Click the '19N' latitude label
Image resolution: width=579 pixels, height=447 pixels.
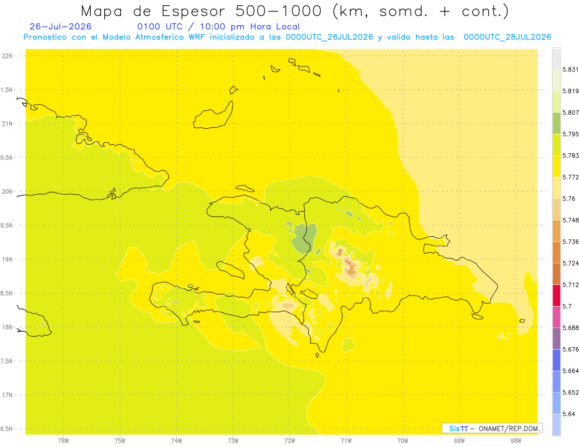(8, 259)
